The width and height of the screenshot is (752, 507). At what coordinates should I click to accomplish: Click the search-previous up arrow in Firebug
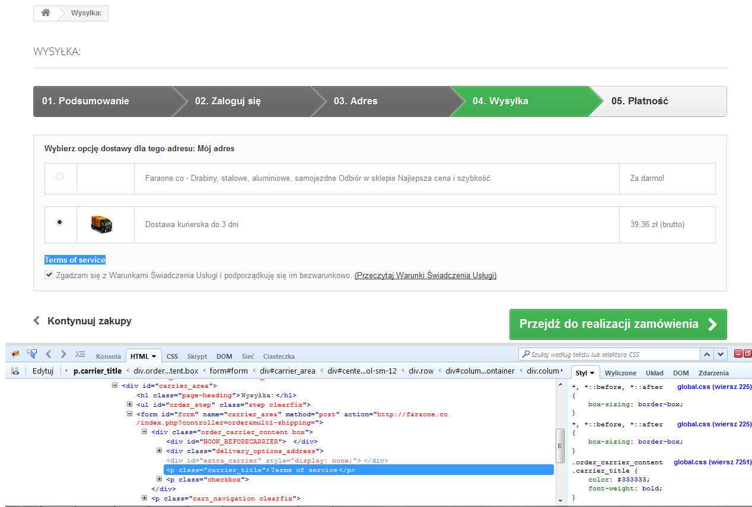(708, 355)
